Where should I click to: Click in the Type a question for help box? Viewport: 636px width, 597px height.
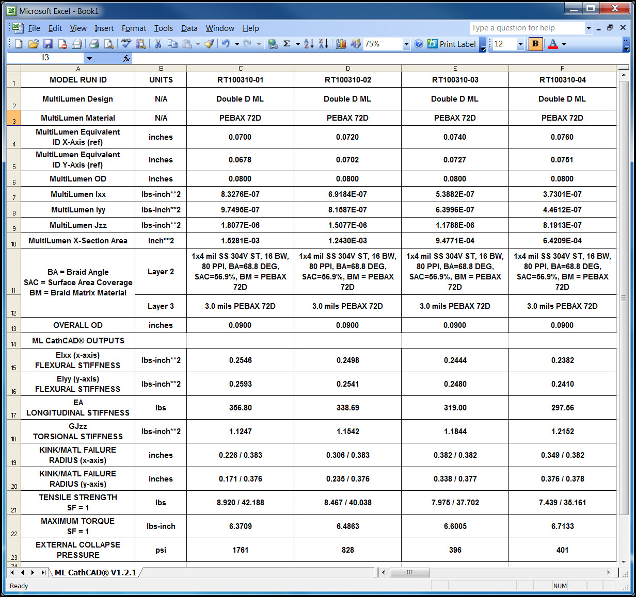(527, 28)
